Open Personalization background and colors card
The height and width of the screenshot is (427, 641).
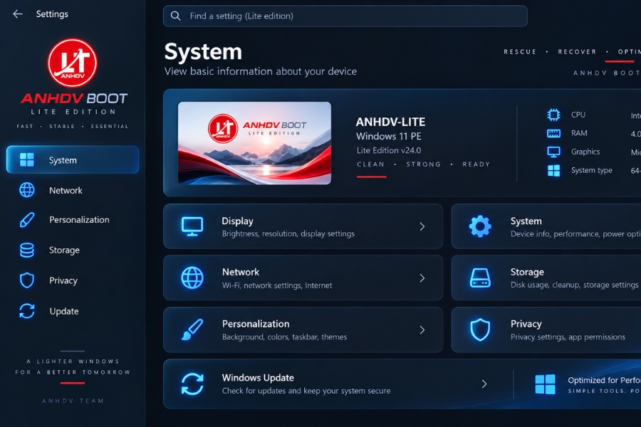[x=303, y=330]
